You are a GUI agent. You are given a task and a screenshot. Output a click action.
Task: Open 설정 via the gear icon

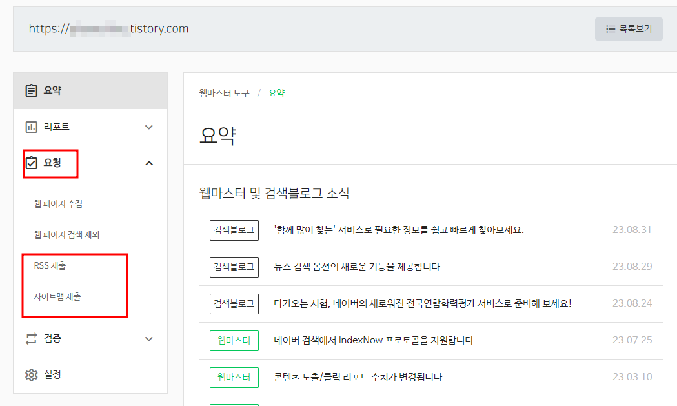coord(32,373)
